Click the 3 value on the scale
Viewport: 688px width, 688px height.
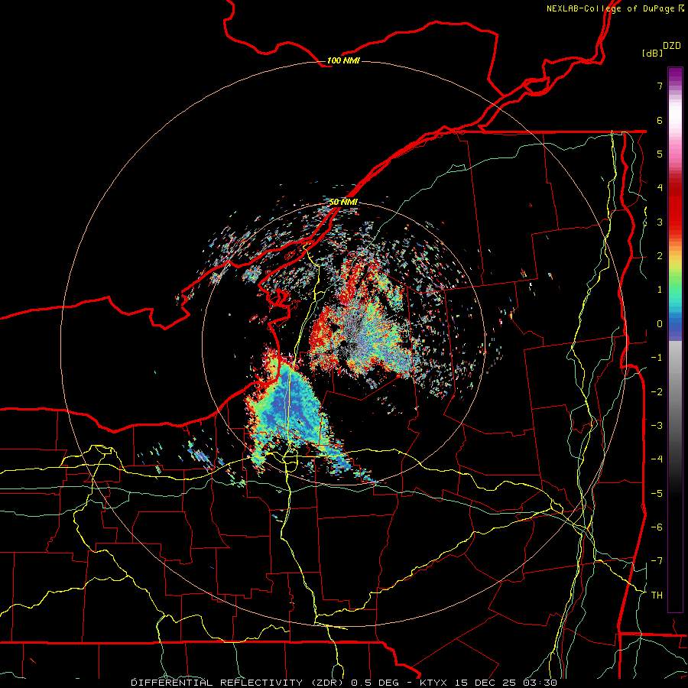(660, 222)
